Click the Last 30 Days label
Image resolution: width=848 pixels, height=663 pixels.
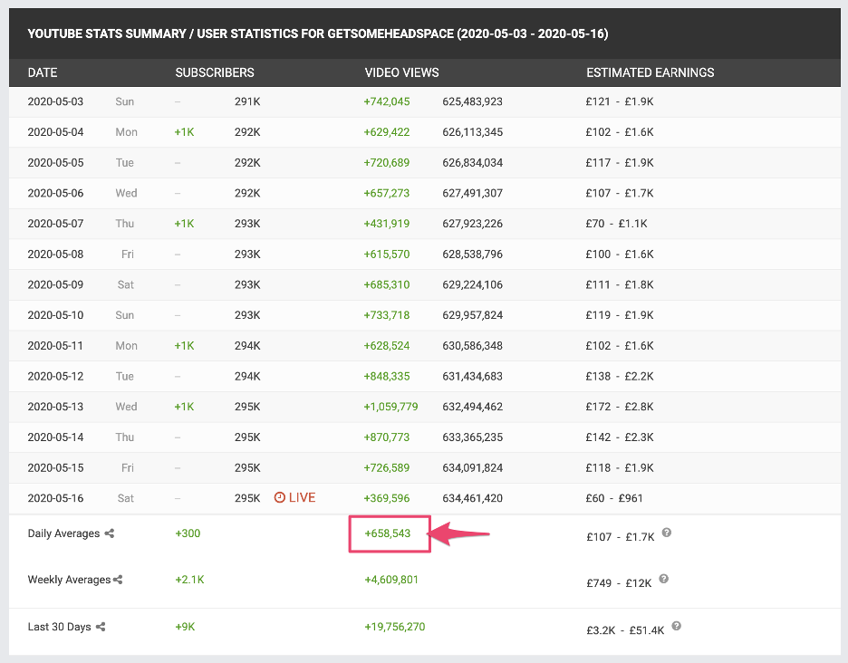click(60, 627)
